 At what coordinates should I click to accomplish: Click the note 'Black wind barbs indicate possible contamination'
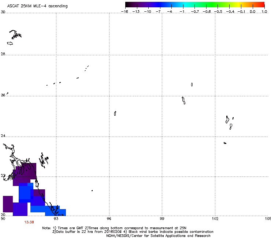[171, 232]
